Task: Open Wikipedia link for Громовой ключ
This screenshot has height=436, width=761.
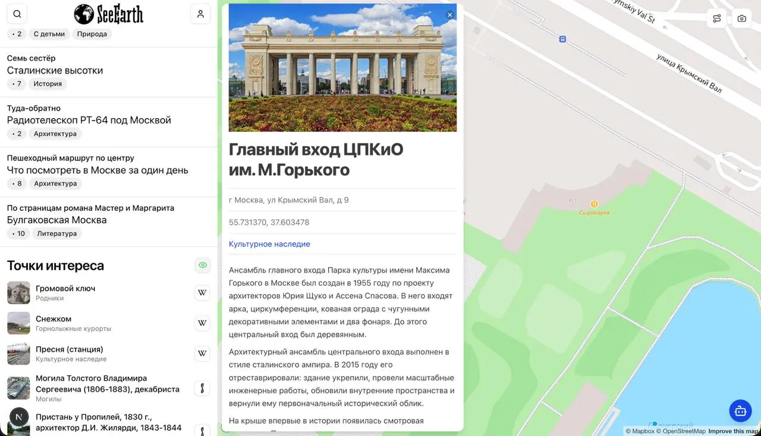Action: coord(202,293)
